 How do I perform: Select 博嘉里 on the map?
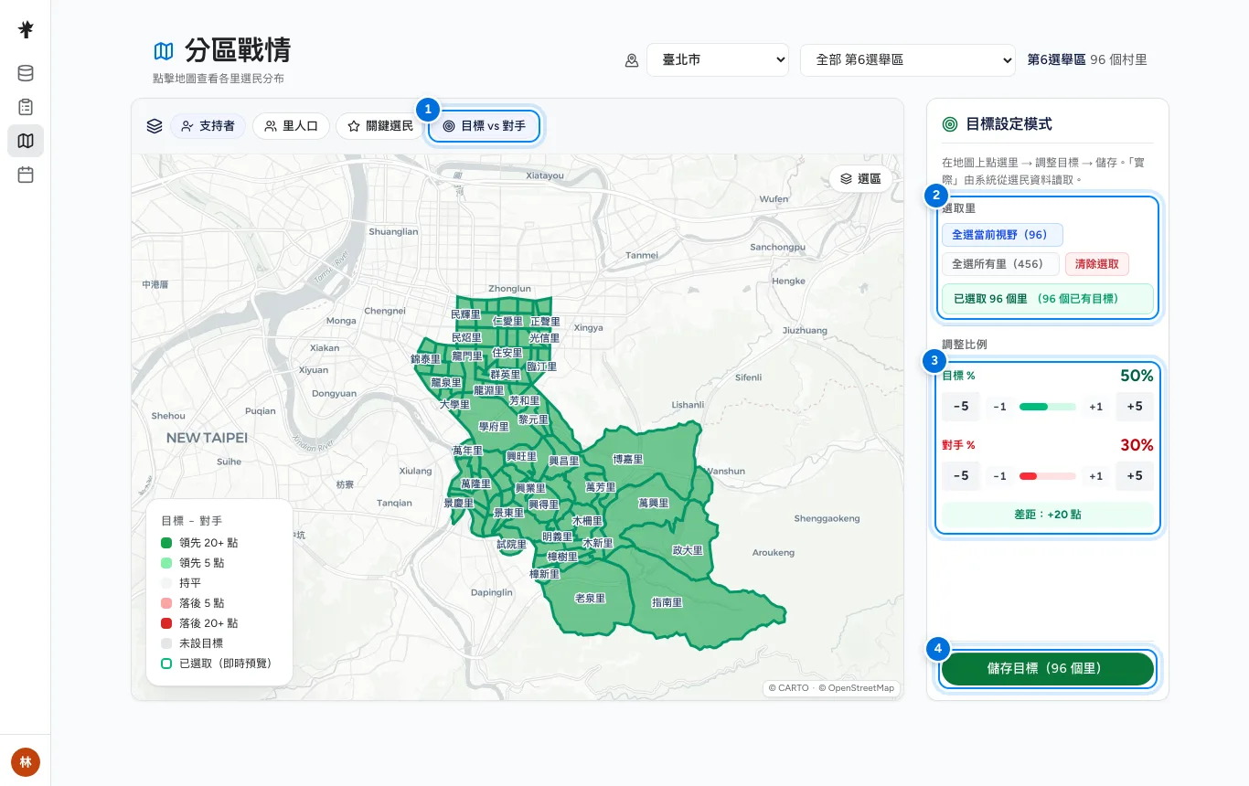628,460
